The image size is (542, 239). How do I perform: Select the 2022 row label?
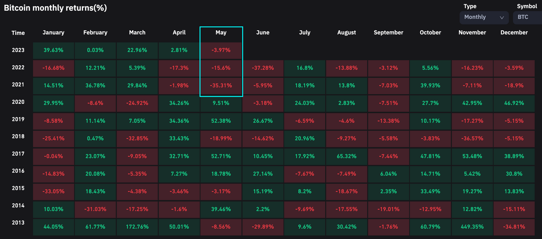pyautogui.click(x=18, y=67)
